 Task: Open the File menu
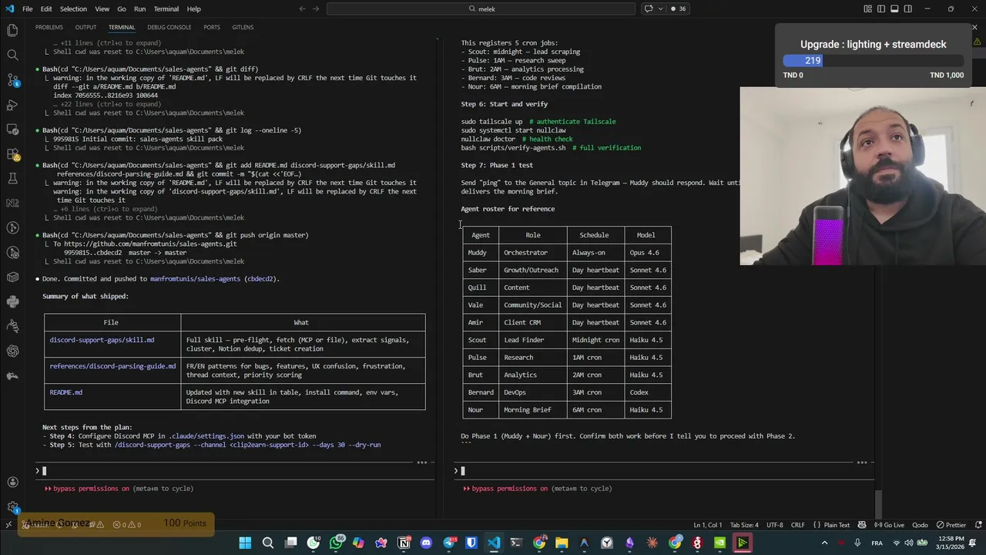[27, 8]
